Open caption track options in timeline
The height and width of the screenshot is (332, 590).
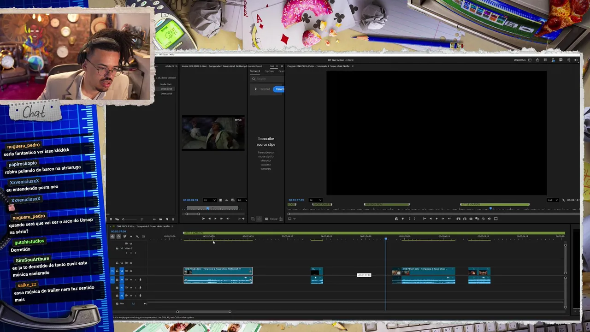(143, 237)
